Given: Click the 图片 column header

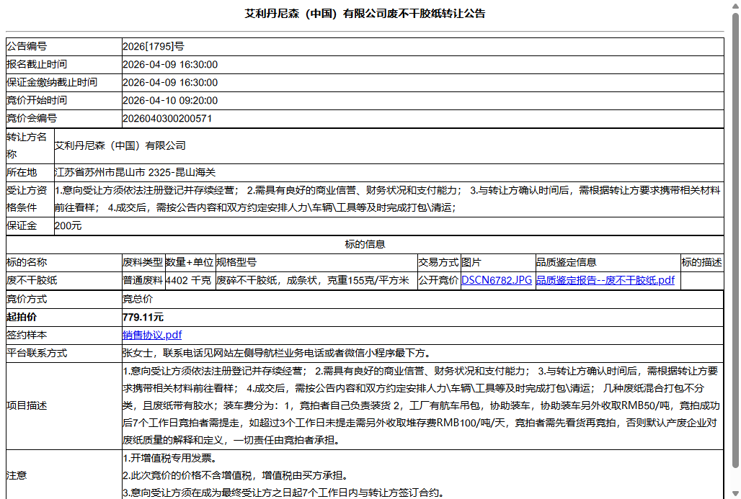Looking at the screenshot, I should [498, 263].
